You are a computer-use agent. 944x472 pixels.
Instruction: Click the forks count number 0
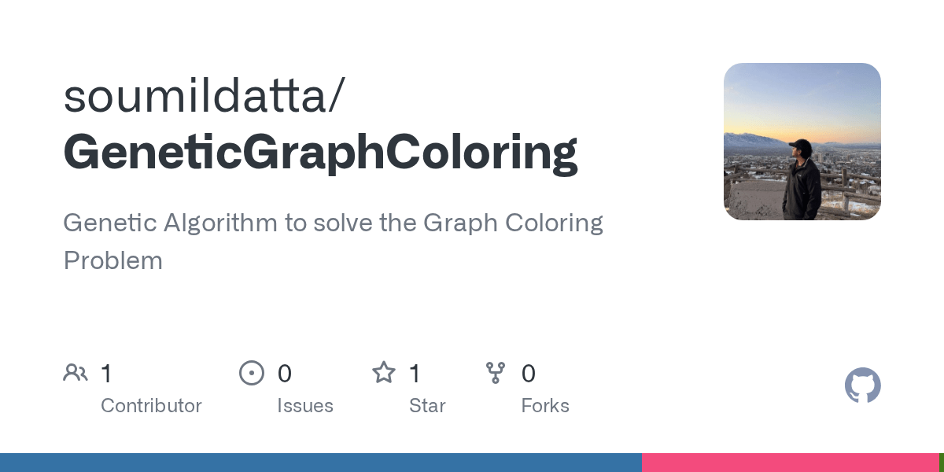click(529, 374)
